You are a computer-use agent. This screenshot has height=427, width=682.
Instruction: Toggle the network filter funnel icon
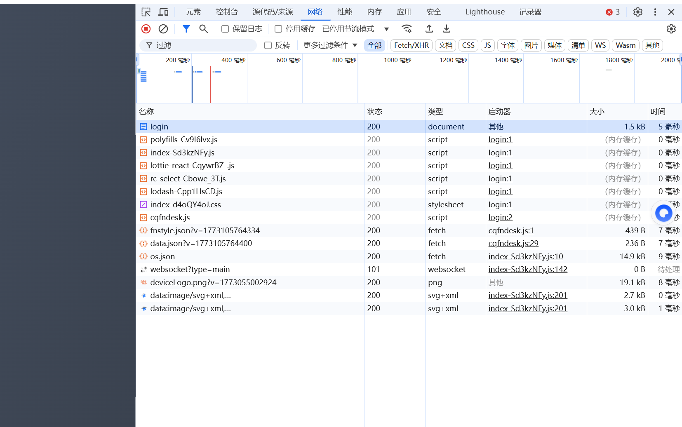[x=186, y=29]
